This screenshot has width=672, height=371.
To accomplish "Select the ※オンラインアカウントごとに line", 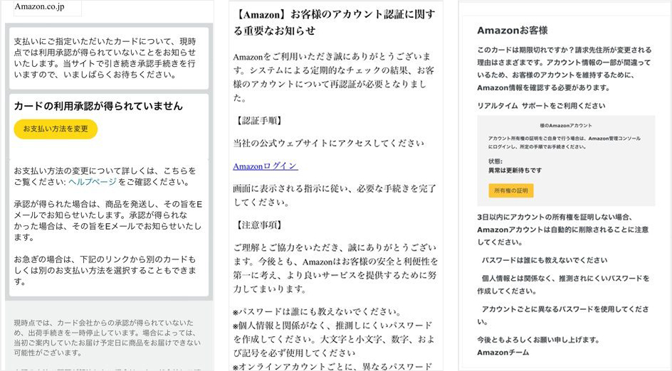I will click(332, 366).
